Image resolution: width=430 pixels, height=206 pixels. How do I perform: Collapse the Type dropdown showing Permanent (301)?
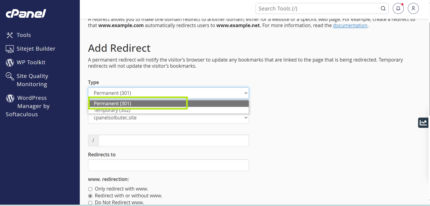coord(168,93)
